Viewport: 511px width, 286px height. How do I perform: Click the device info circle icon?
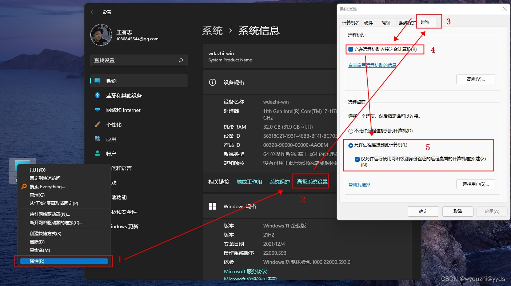tap(213, 82)
